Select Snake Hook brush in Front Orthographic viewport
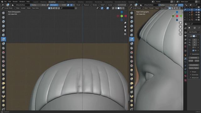Screen dimensions: 201x113 point(3,88)
